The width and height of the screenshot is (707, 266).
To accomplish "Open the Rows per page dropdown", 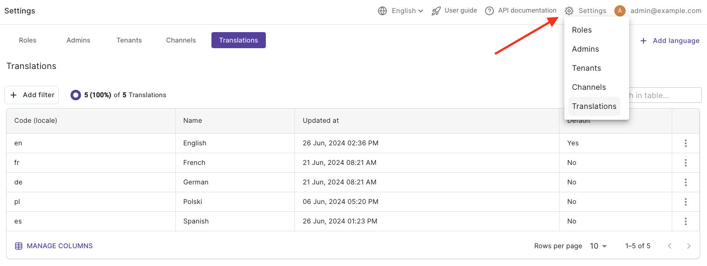I will (598, 246).
